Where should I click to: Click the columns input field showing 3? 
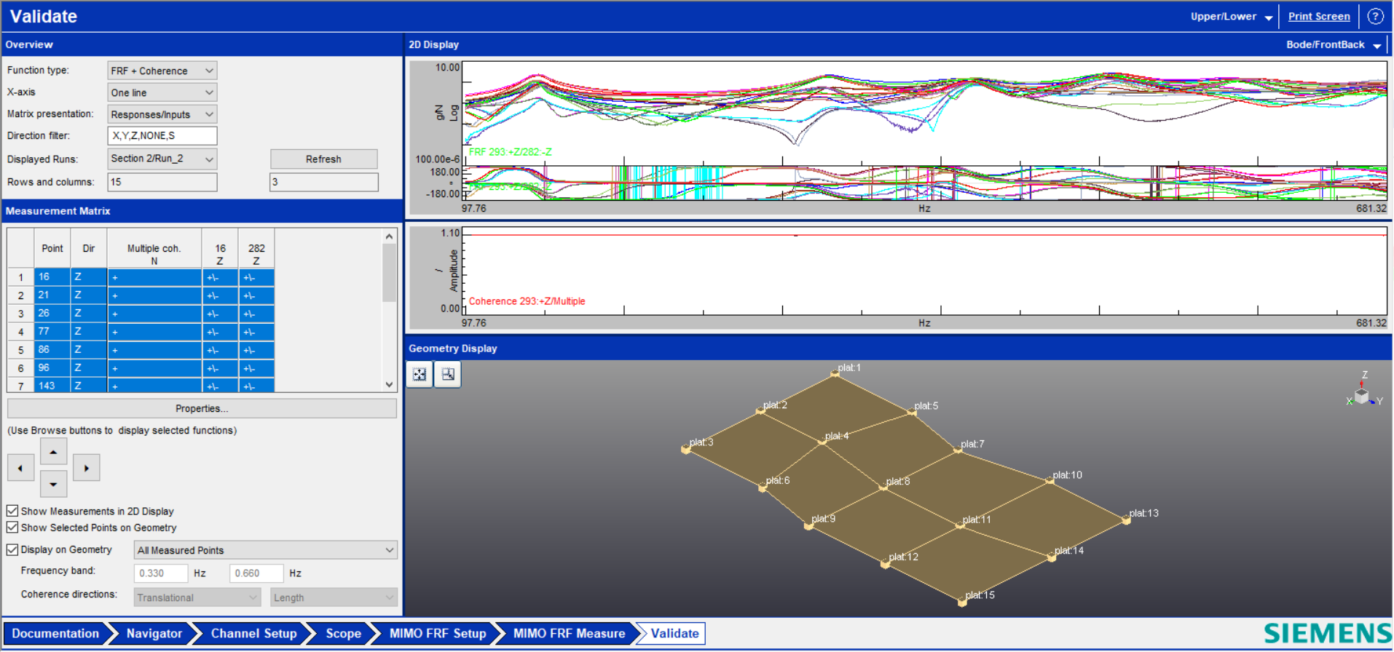pyautogui.click(x=324, y=182)
